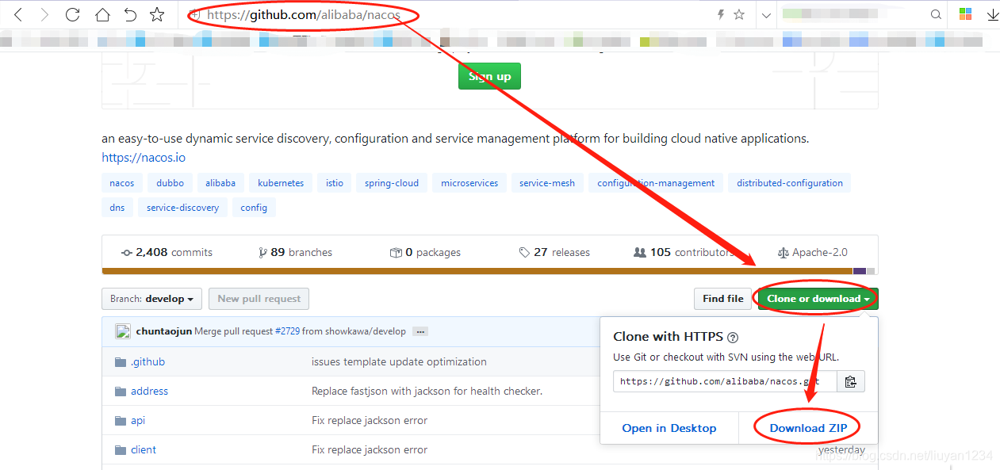Click the folder icon beside client

pyautogui.click(x=121, y=450)
